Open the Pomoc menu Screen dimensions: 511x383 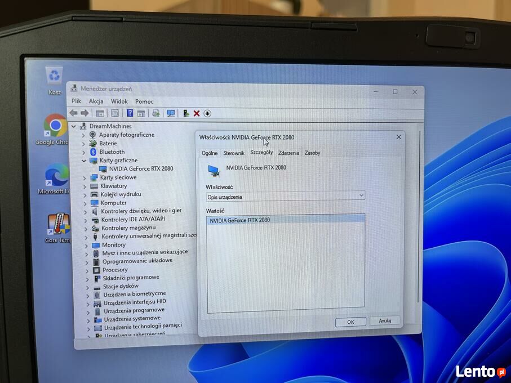144,101
